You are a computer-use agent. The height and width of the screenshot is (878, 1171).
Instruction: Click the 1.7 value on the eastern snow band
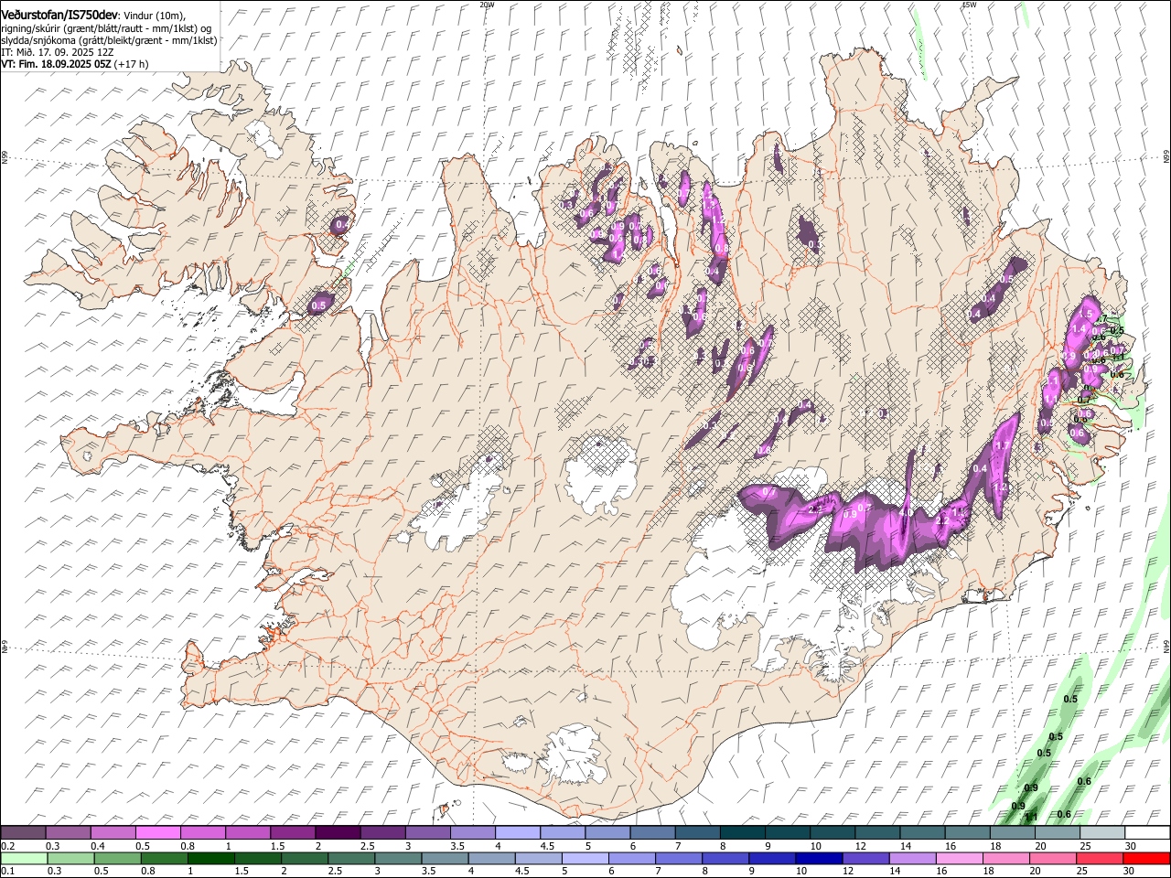click(1001, 445)
